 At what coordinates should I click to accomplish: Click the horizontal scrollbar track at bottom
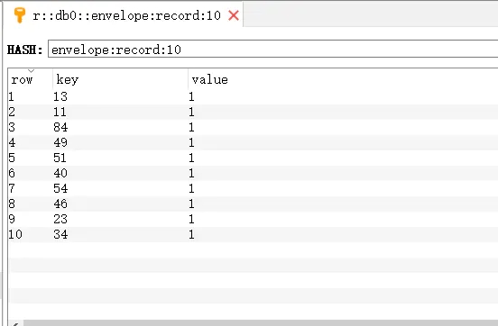point(261,323)
